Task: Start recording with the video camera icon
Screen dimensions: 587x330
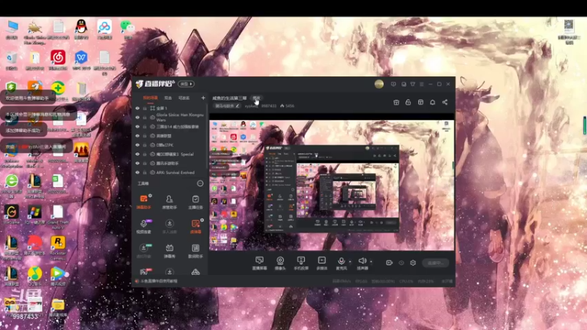Action: coord(389,263)
